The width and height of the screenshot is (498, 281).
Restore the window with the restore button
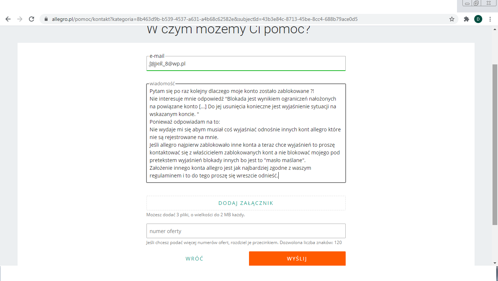(x=476, y=3)
